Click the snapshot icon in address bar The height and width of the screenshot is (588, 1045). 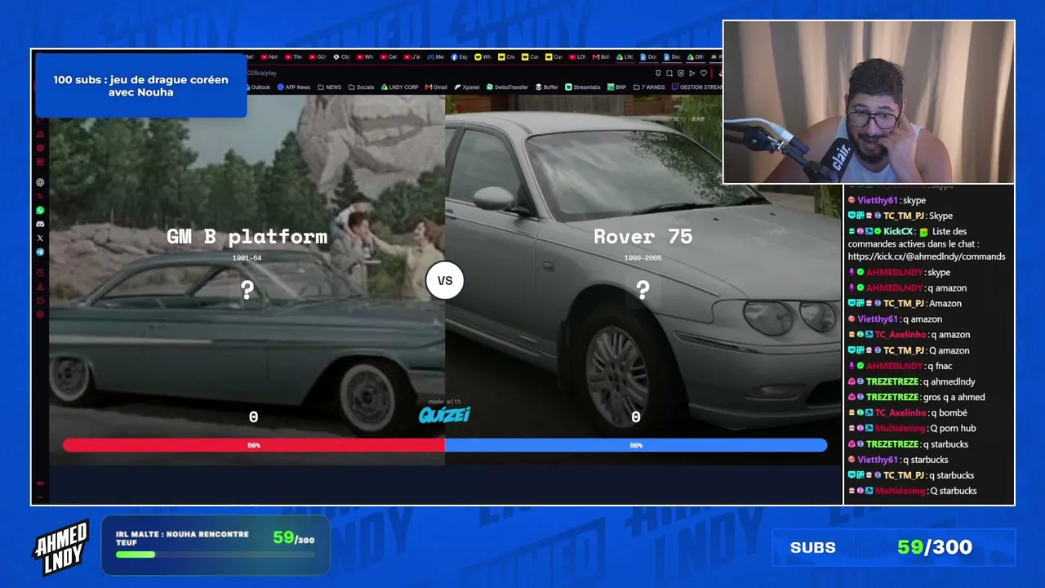[x=669, y=73]
